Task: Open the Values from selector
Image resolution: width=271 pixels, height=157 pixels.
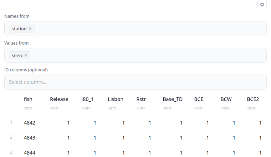Action: coord(135,55)
